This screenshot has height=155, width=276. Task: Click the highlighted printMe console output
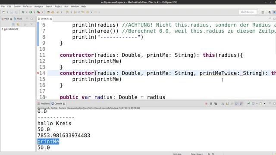(48, 142)
